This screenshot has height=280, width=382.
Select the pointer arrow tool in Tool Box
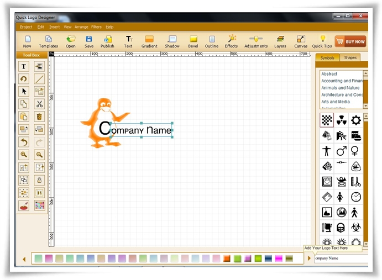click(x=24, y=91)
